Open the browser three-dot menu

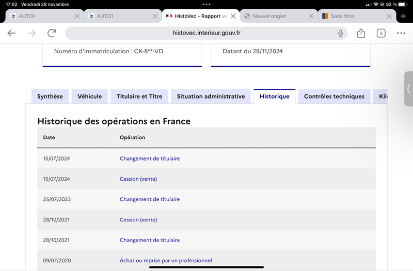401,33
